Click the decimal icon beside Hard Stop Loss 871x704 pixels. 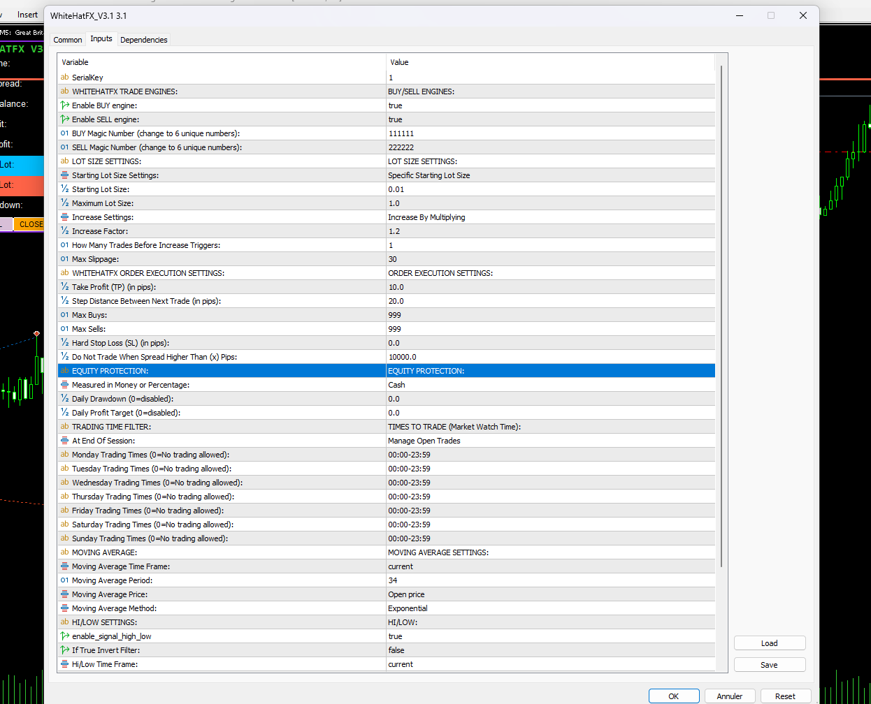click(64, 343)
